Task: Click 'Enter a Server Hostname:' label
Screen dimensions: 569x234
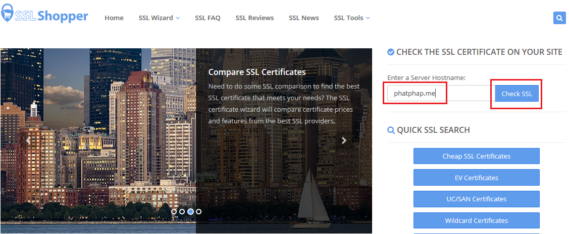Action: coord(427,77)
